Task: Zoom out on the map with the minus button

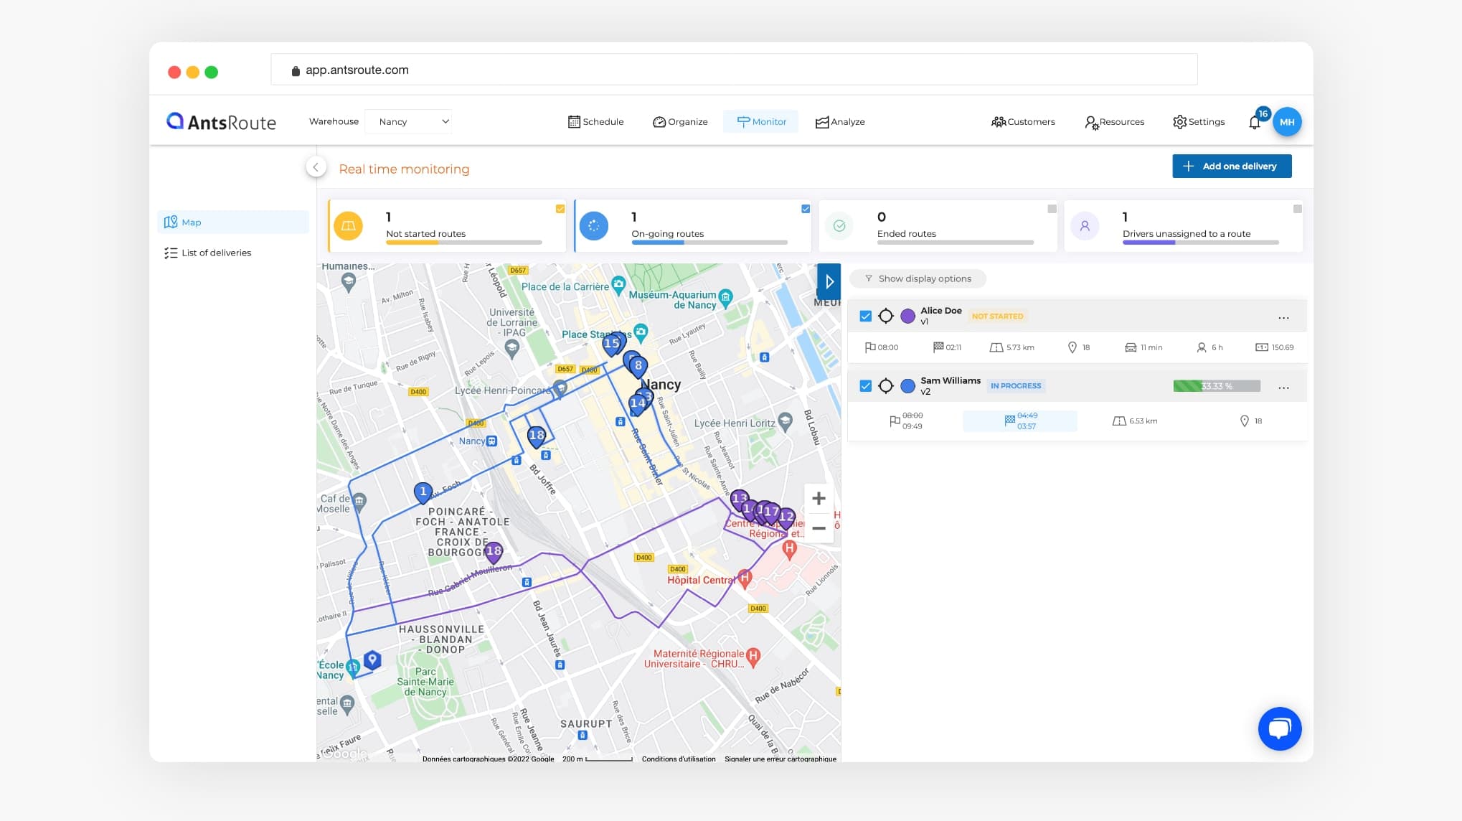Action: (819, 528)
